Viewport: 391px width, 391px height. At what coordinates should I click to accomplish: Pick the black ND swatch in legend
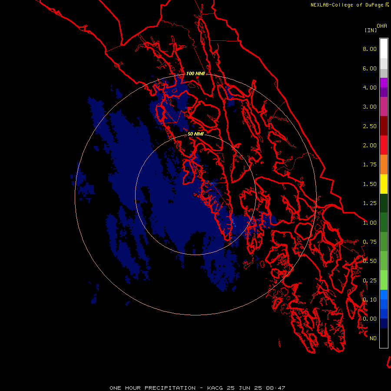pos(384,338)
